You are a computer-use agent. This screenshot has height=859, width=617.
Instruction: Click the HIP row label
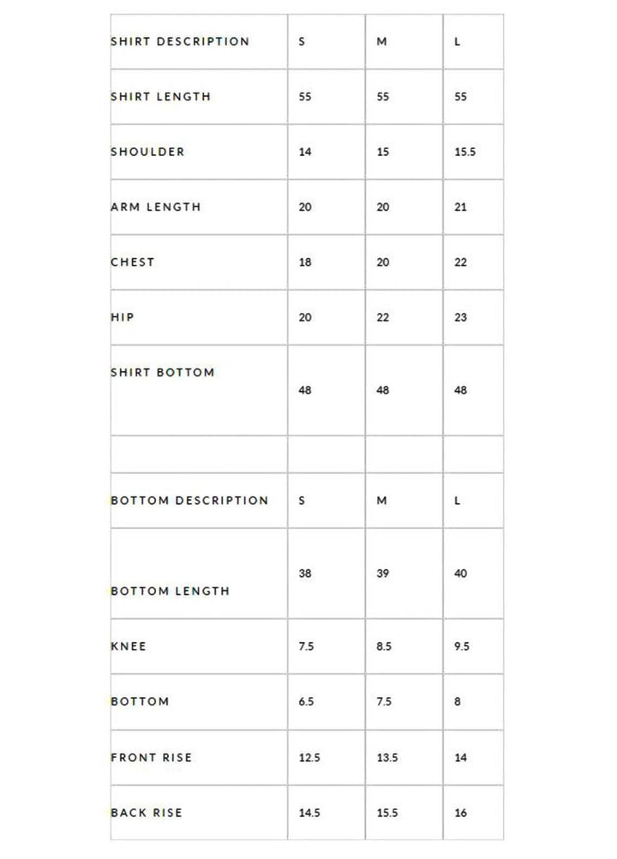[123, 317]
